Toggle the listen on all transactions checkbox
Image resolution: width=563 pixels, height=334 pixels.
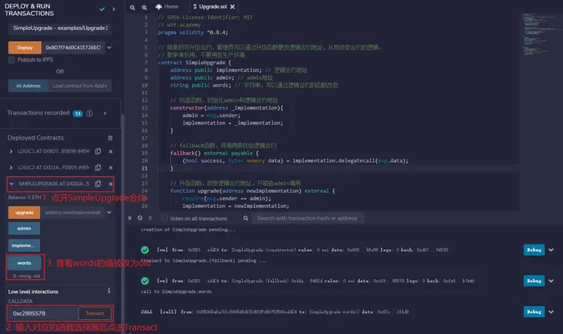click(164, 218)
